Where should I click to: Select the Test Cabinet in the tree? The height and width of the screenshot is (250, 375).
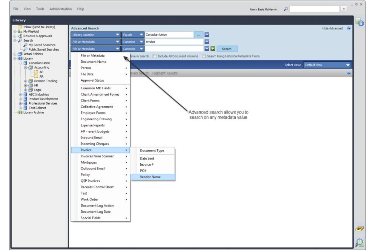[37, 108]
